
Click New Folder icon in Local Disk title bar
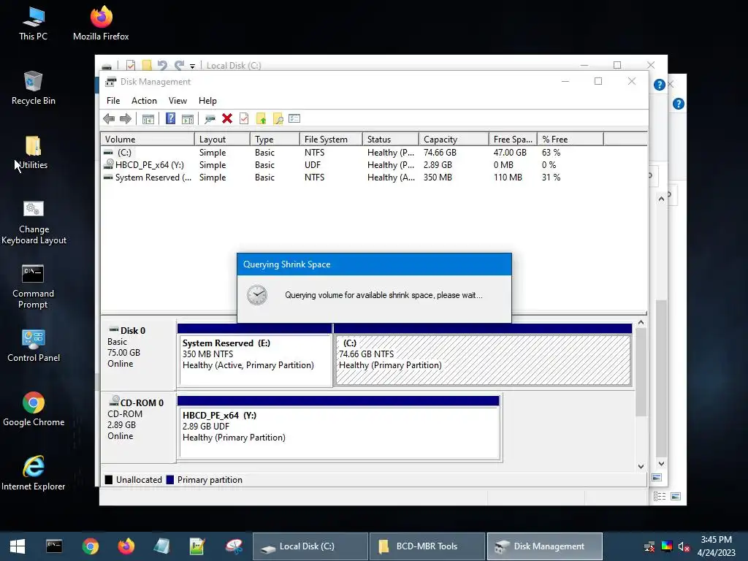coord(147,65)
